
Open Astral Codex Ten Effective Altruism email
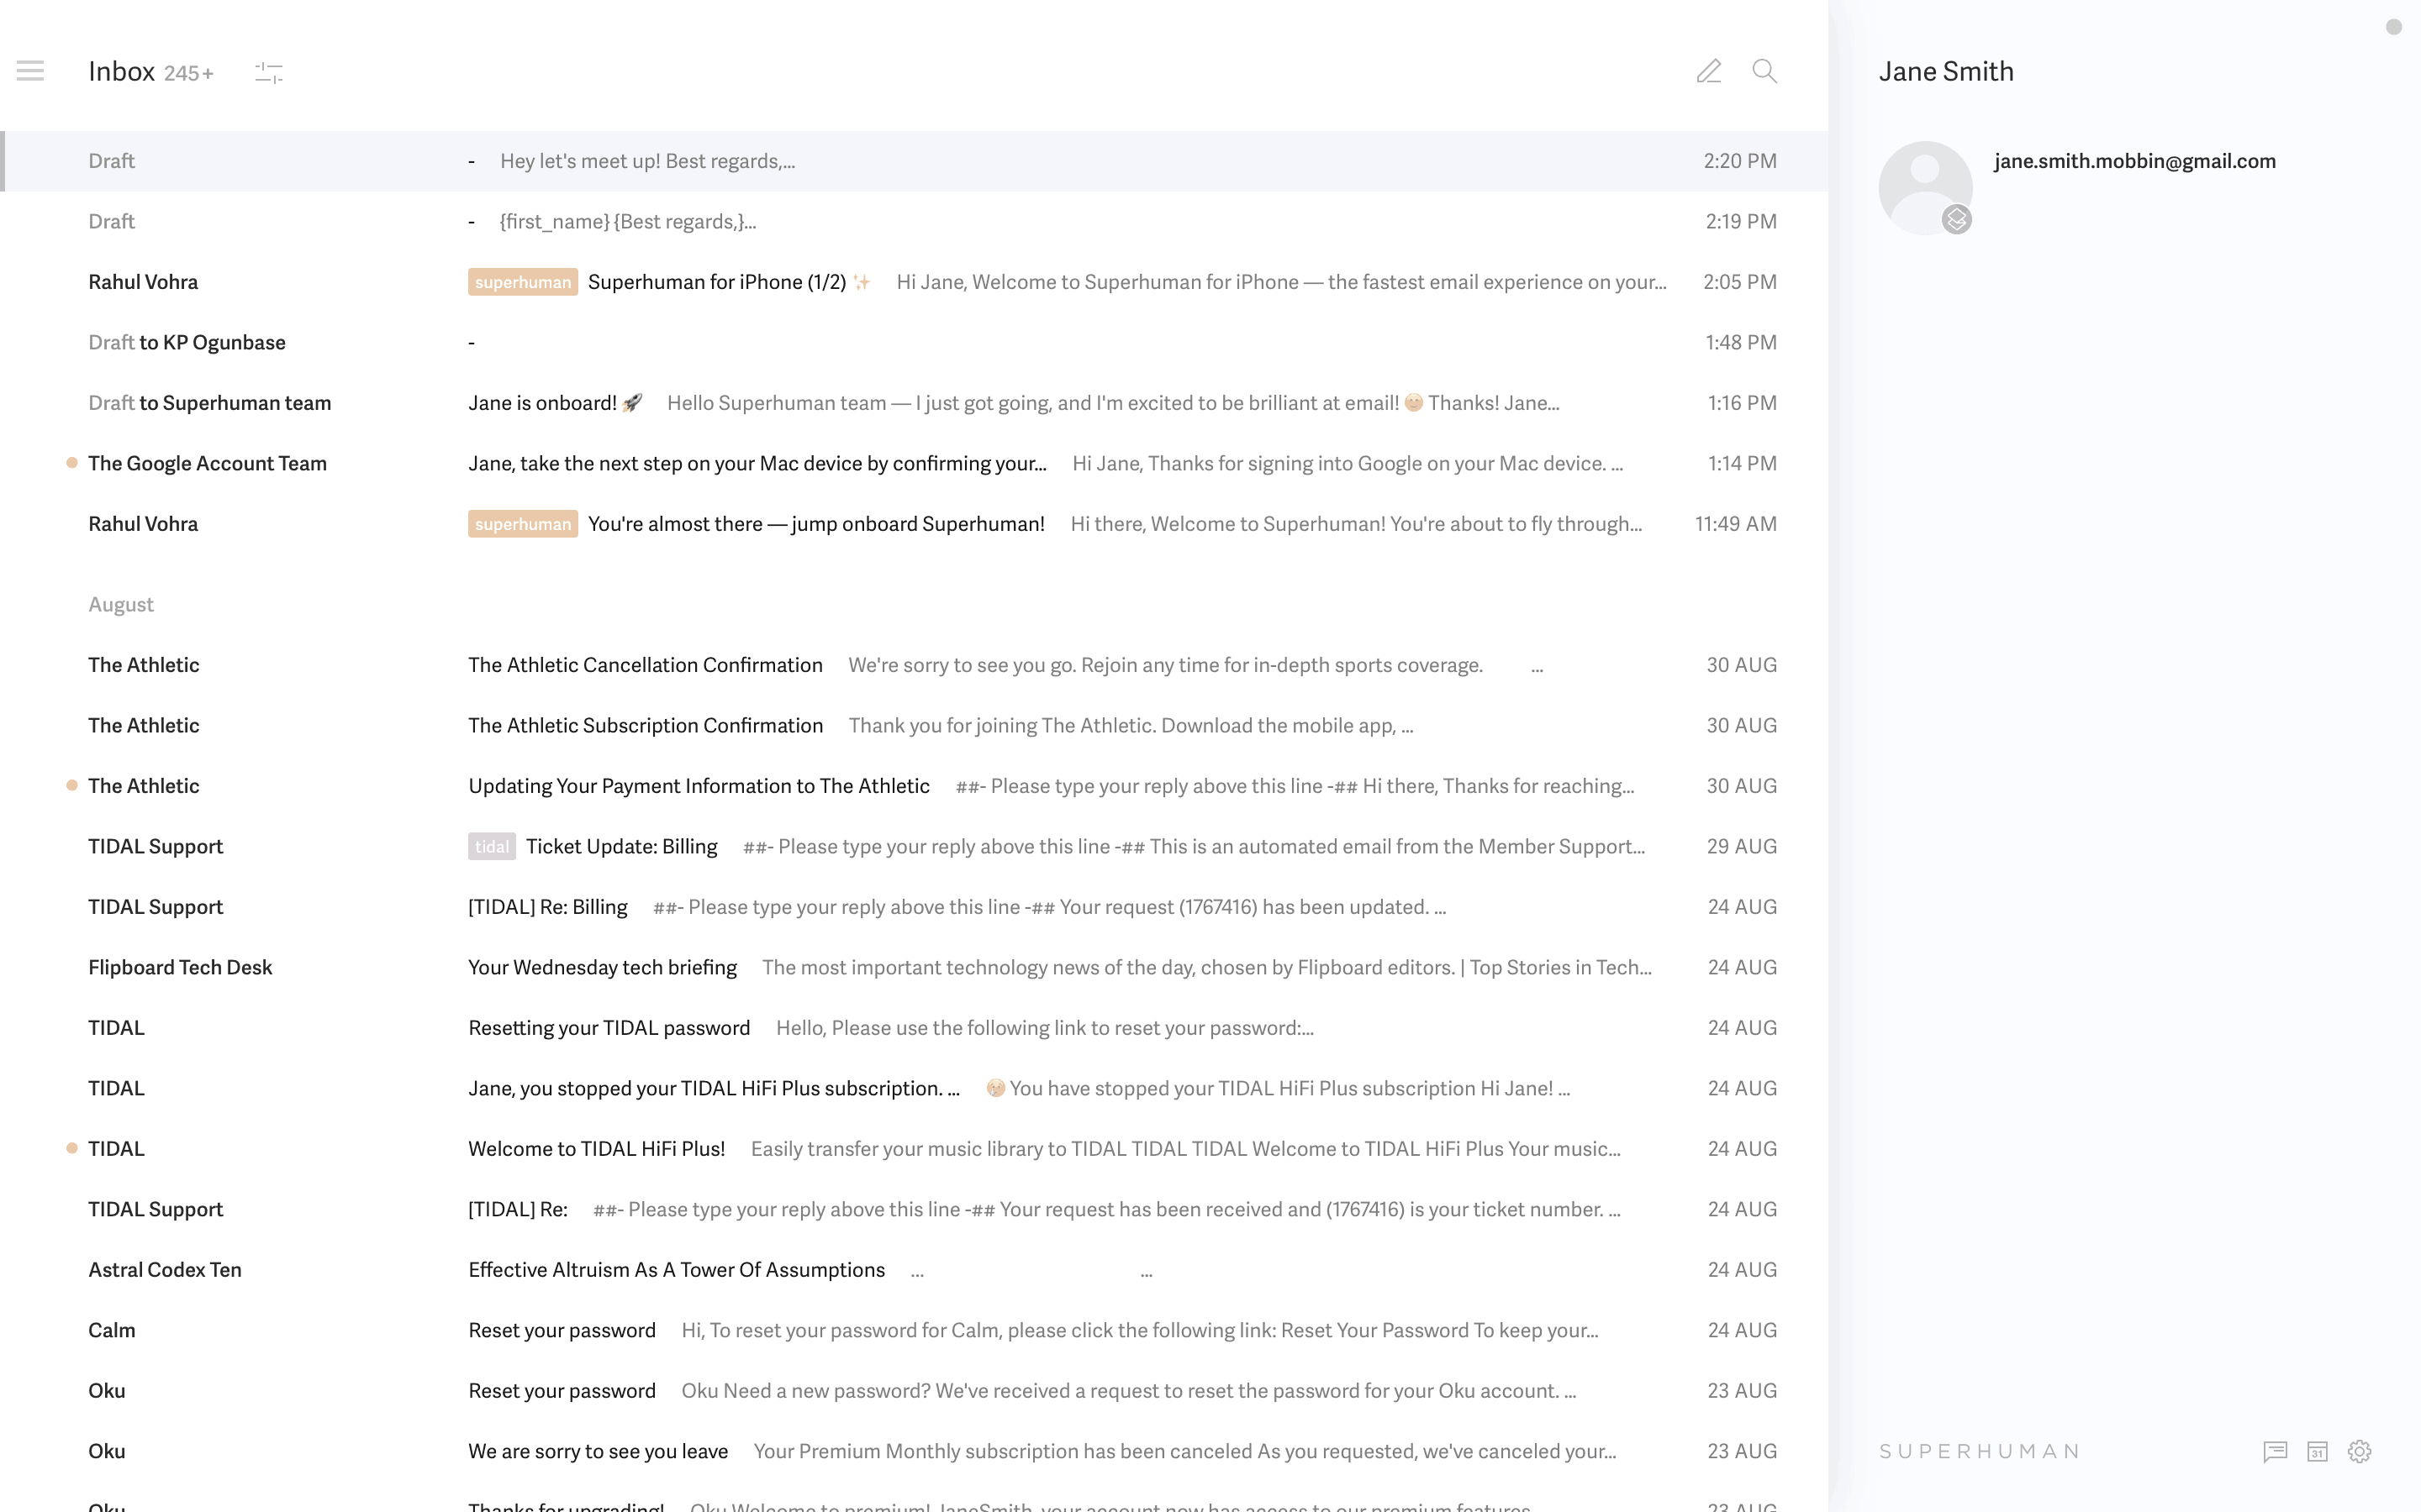[676, 1270]
